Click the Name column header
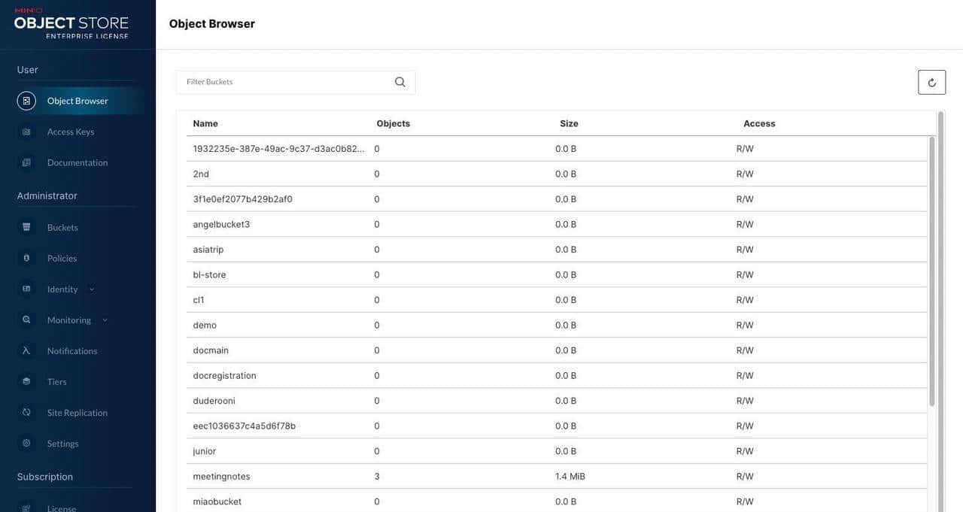Viewport: 963px width, 512px height. pos(205,123)
